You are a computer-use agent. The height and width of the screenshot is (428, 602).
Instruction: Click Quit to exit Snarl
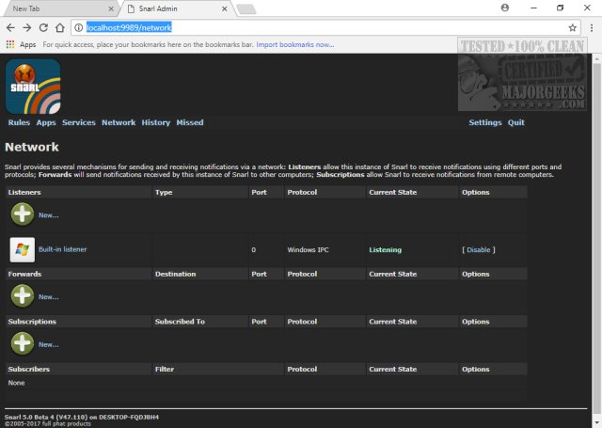516,122
